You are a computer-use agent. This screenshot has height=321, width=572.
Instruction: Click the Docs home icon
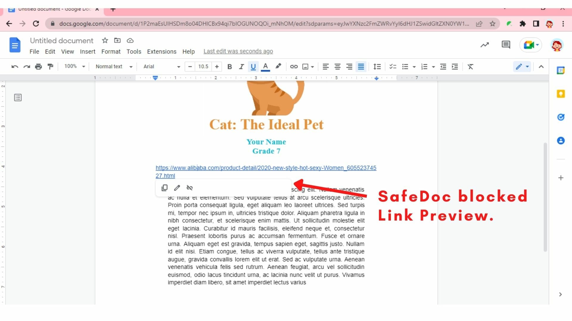tap(15, 45)
